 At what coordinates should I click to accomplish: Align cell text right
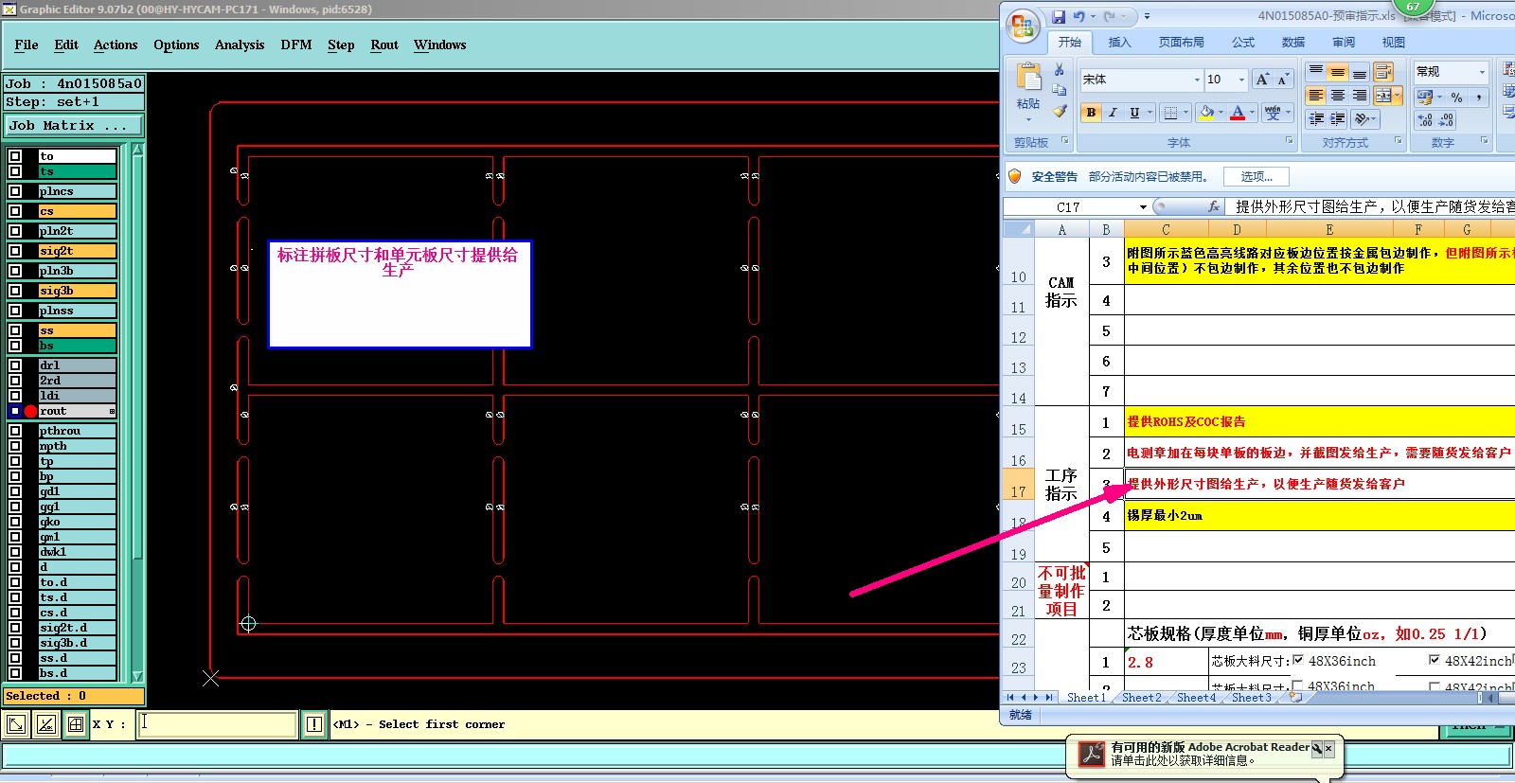pyautogui.click(x=1360, y=96)
